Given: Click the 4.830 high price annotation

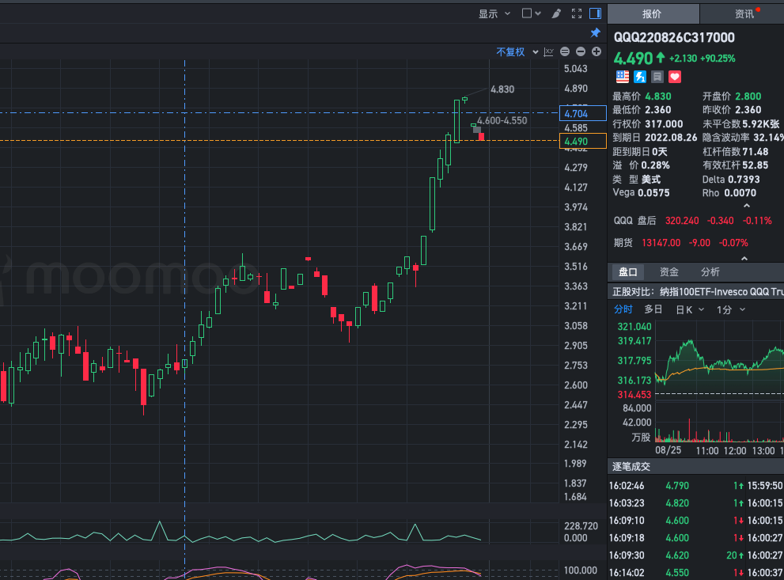Looking at the screenshot, I should (502, 89).
